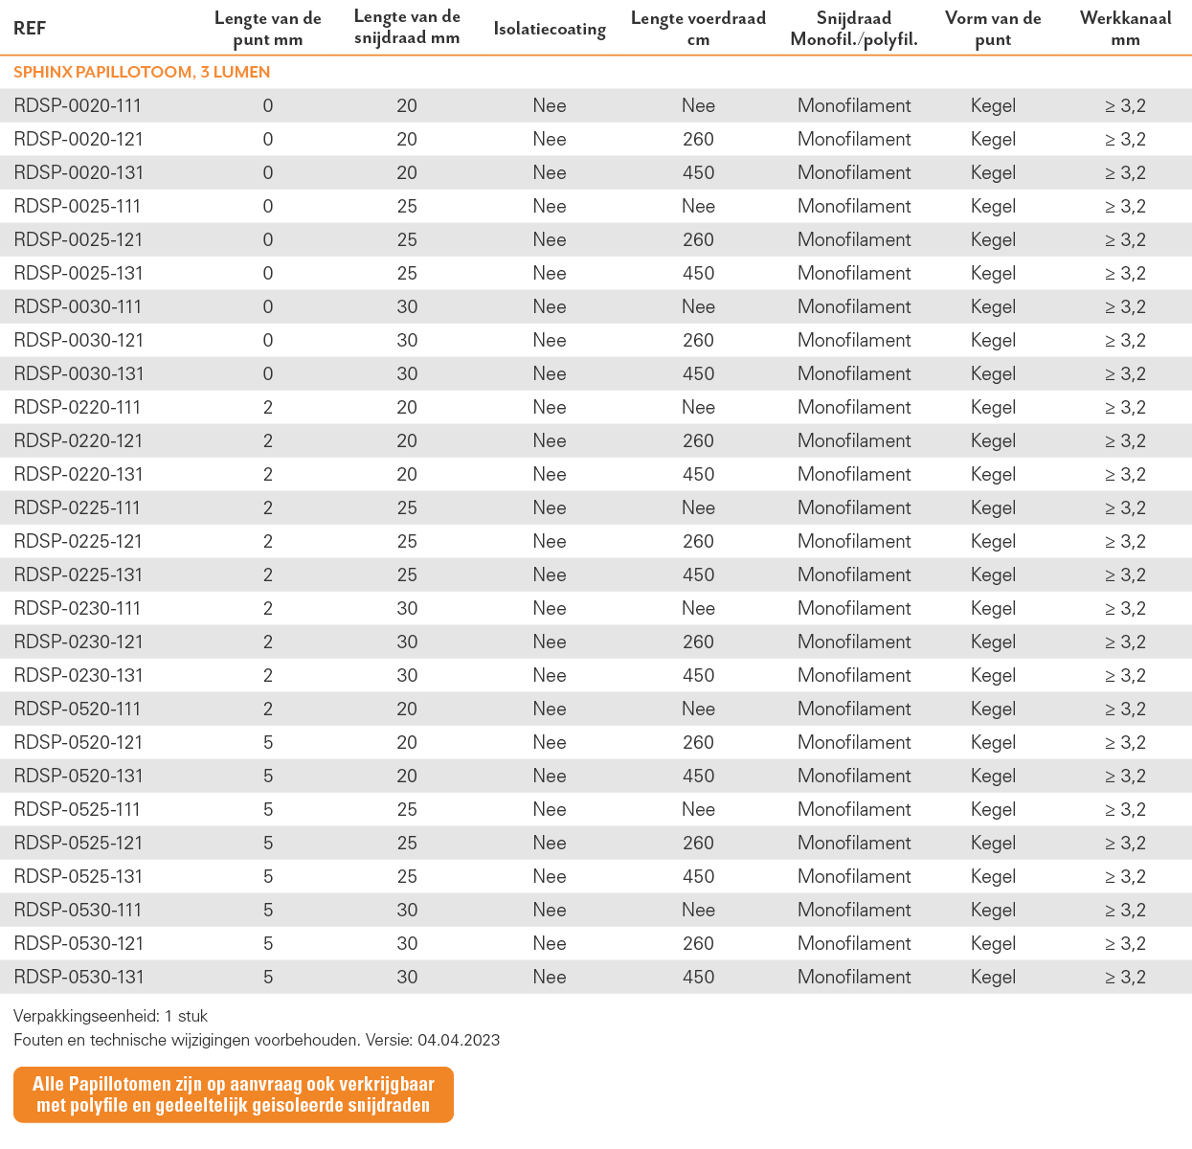
Task: Click the REF column header
Action: pos(30,29)
